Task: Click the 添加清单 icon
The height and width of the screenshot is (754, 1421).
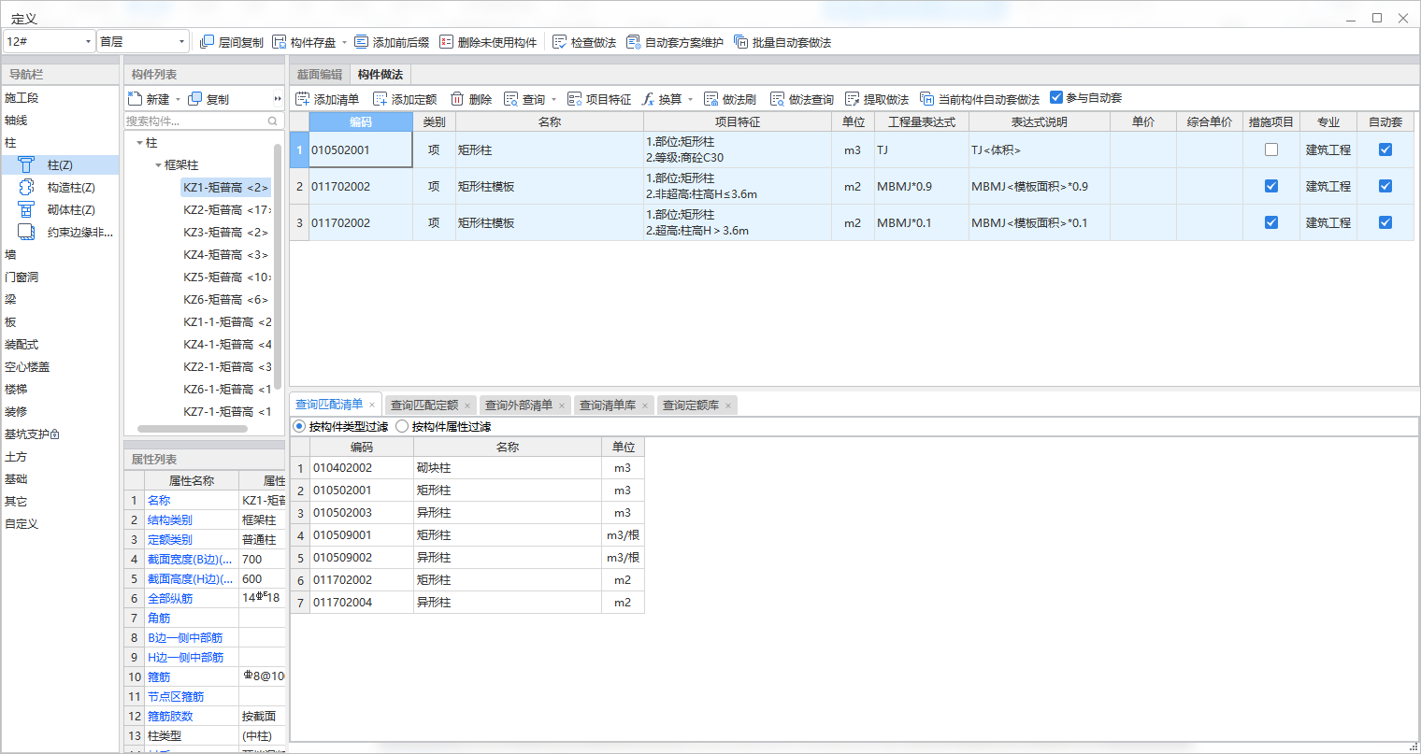Action: click(x=303, y=99)
